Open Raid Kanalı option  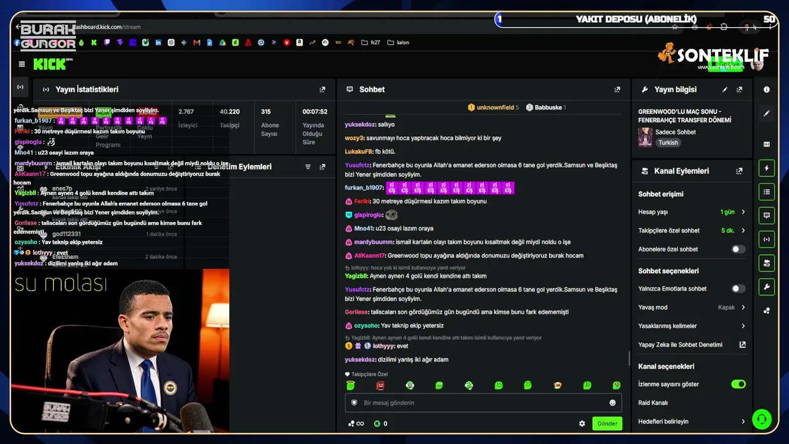[653, 403]
